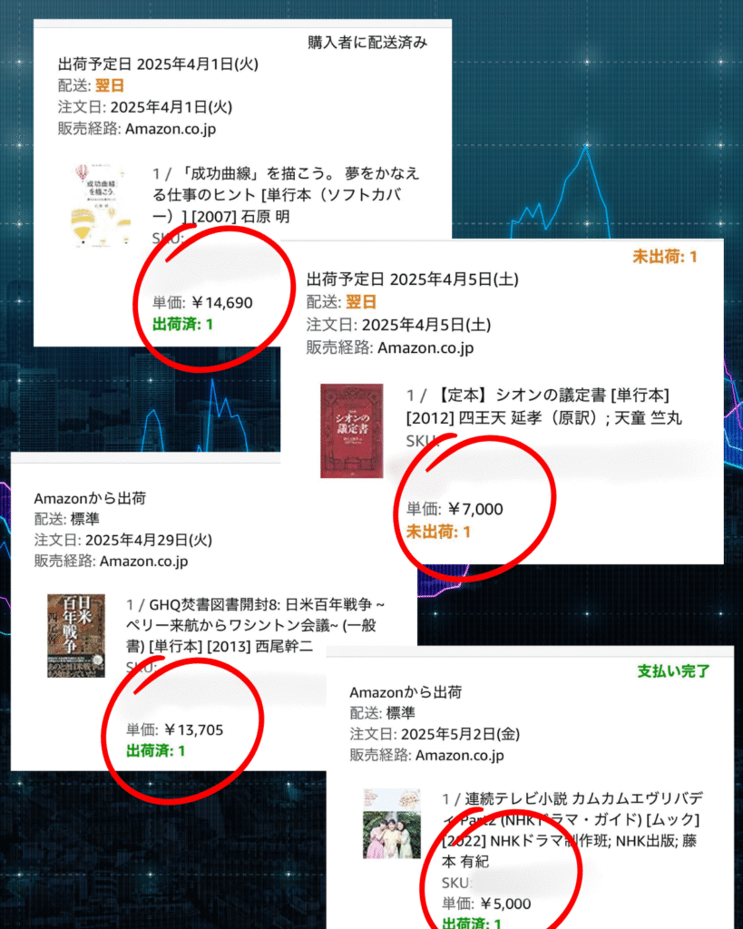Open the カムカムエヴリバディ guide cover image

(x=392, y=824)
